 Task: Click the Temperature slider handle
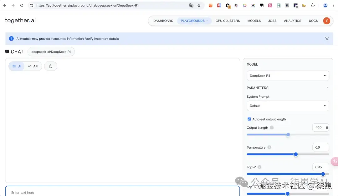tap(296, 154)
